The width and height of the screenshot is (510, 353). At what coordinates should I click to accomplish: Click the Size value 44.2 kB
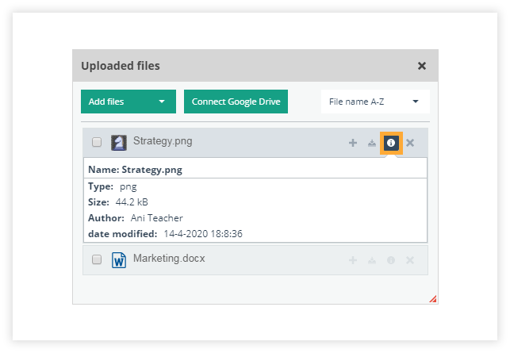(x=132, y=202)
